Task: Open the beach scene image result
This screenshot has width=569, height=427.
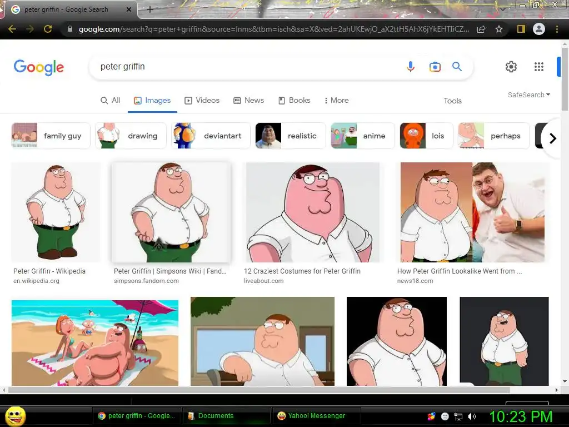Action: [95, 342]
